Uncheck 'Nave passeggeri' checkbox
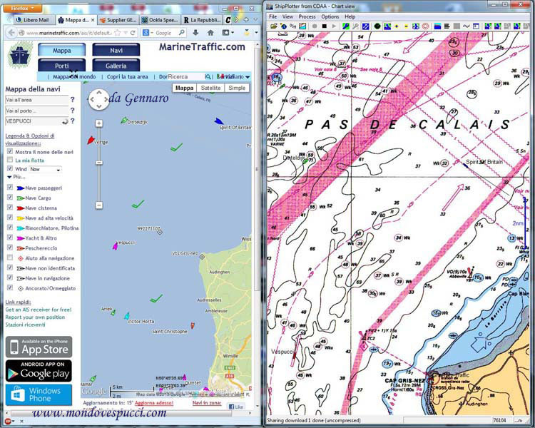The image size is (535, 428). [x=10, y=188]
